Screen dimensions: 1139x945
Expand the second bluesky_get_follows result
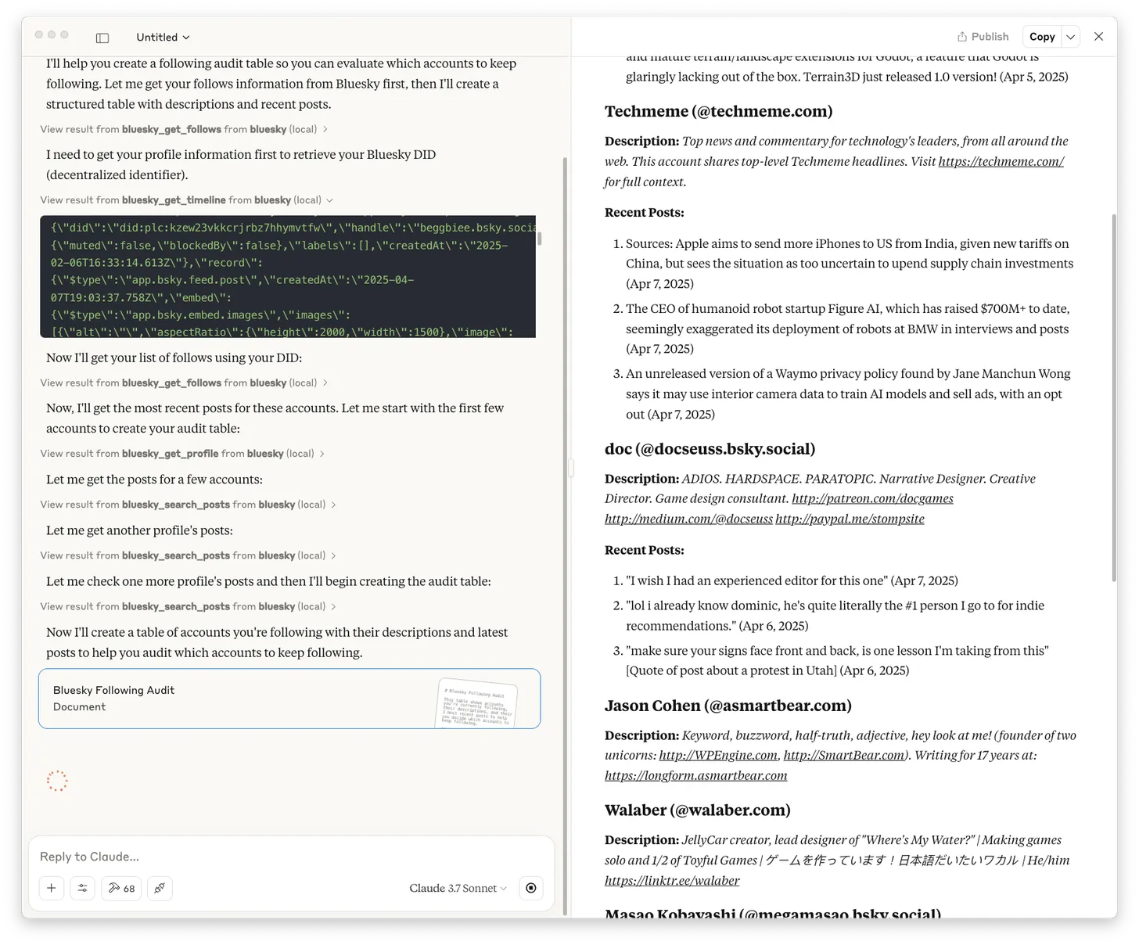pos(184,383)
